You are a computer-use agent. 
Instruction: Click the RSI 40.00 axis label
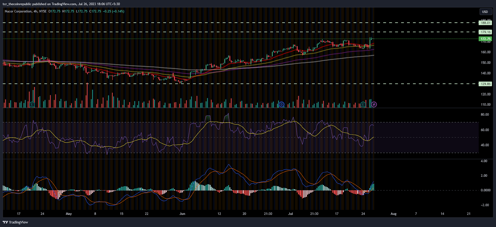[x=485, y=145]
